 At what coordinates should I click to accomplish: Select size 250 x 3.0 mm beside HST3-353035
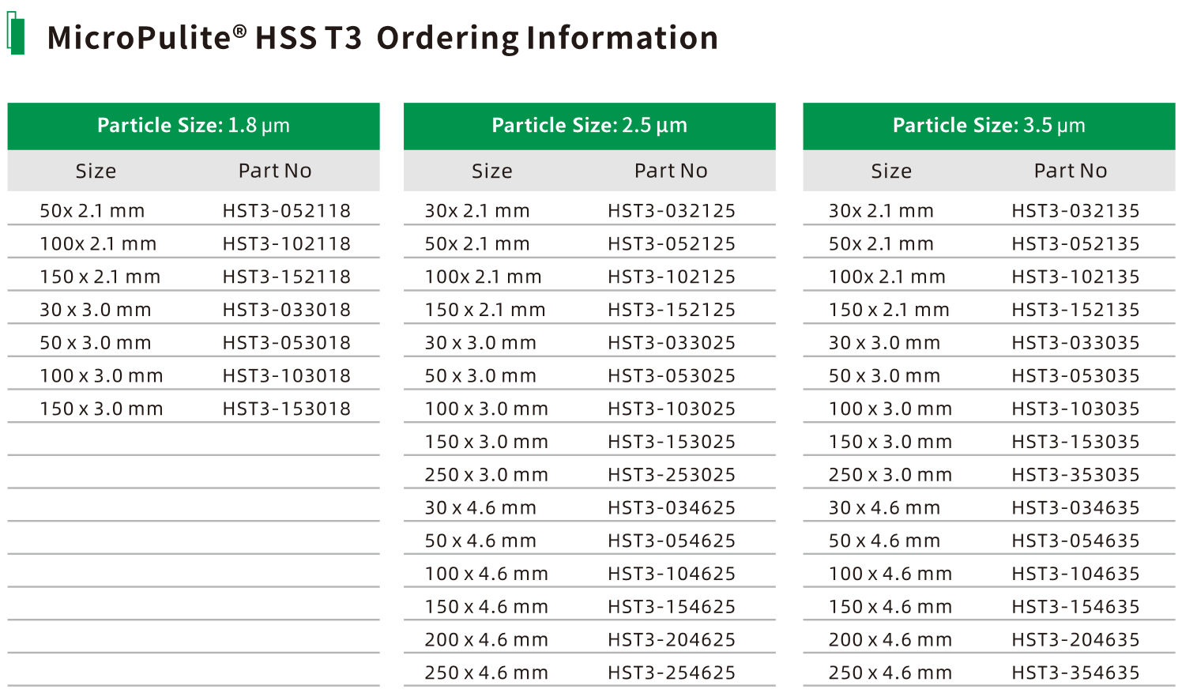click(x=890, y=475)
